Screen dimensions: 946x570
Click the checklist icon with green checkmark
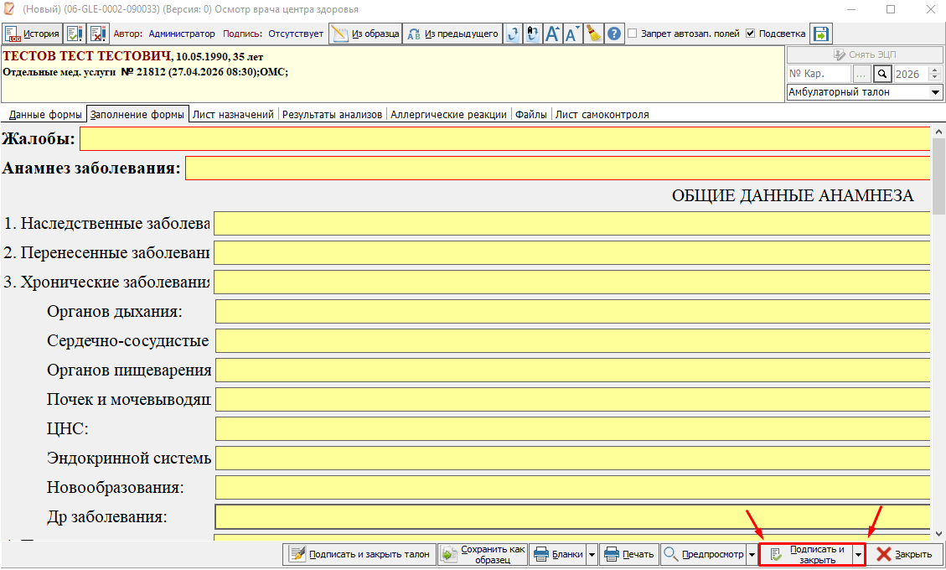point(75,34)
